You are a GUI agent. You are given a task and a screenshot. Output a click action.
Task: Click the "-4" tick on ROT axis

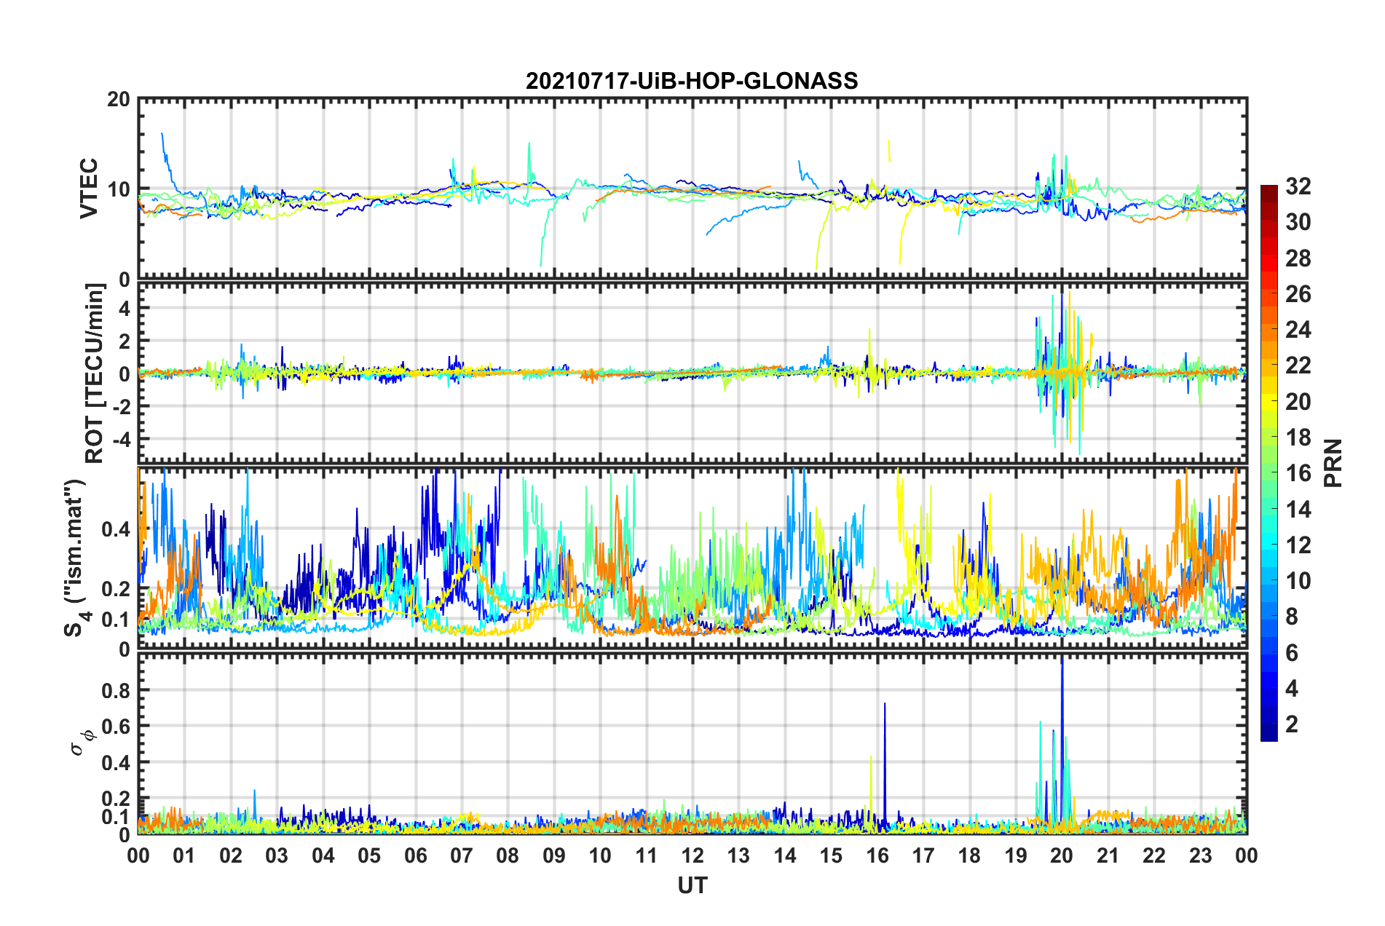[x=121, y=439]
